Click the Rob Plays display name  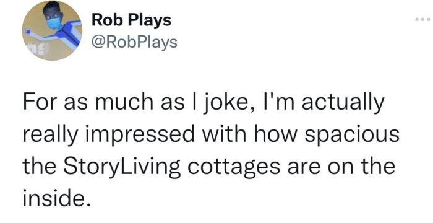pos(131,20)
